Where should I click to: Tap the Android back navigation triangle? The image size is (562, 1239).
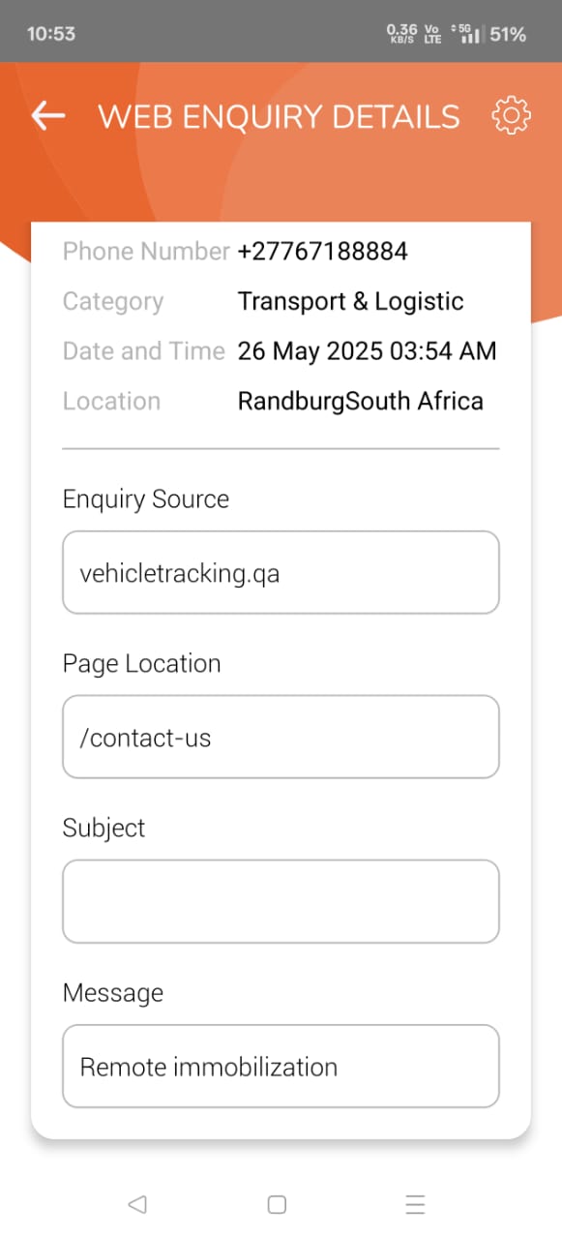(137, 1204)
